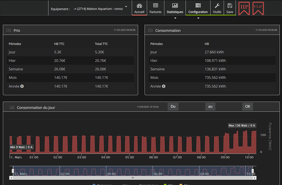Click the Mois 735.562 kWh value
The image size is (282, 185).
click(x=215, y=77)
